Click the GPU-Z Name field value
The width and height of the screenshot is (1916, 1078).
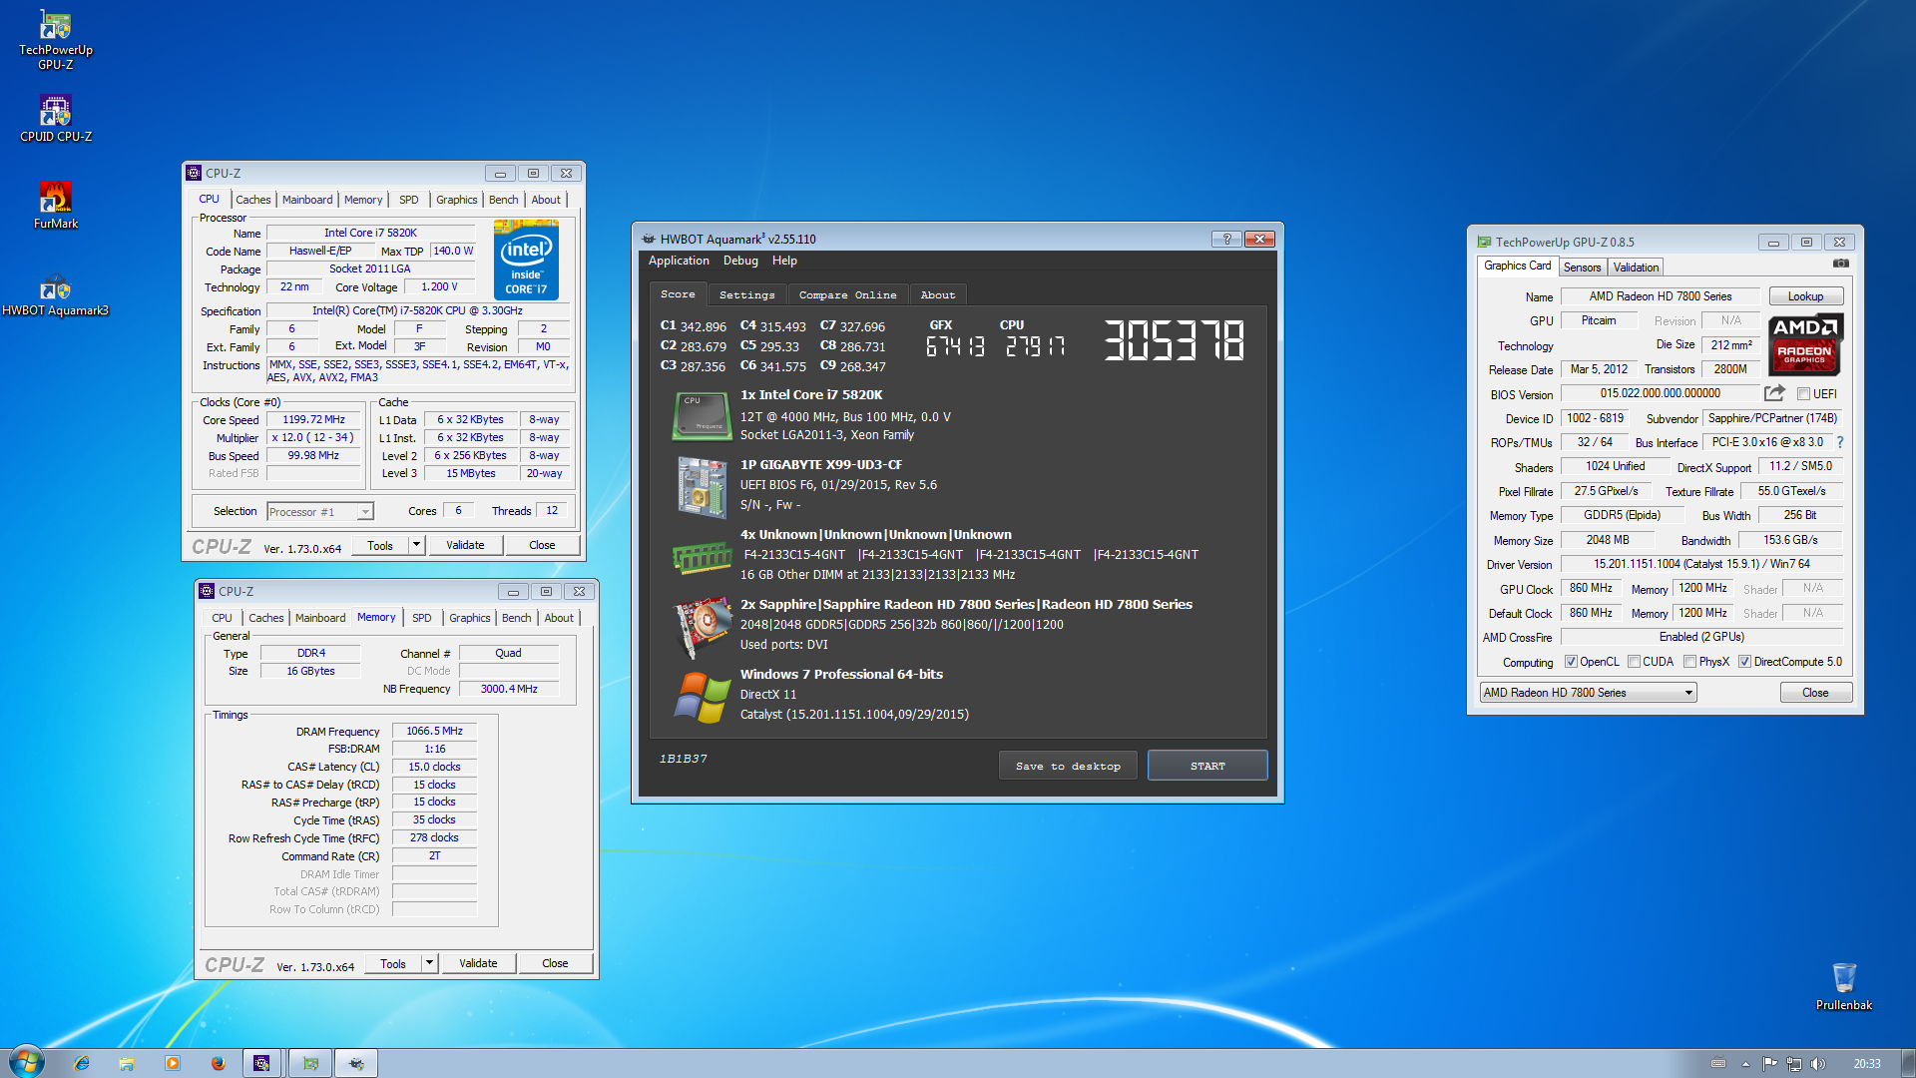tap(1661, 296)
